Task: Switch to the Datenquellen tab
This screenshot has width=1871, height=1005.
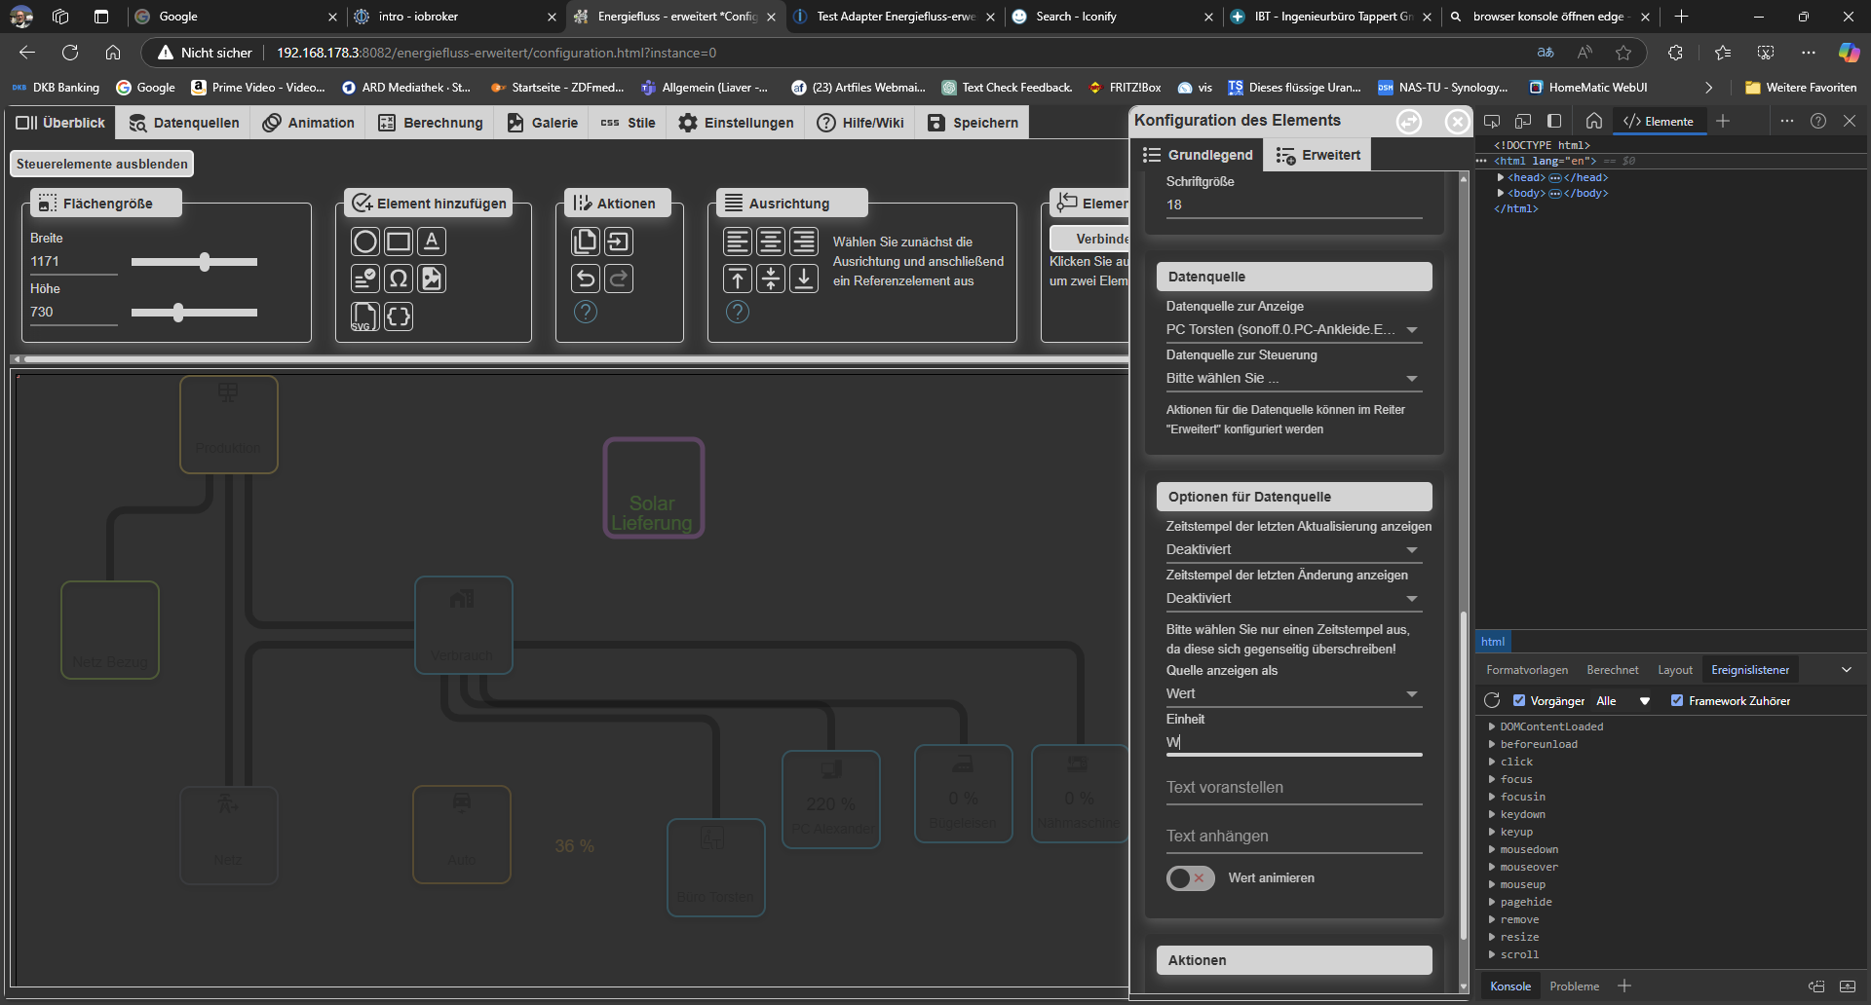Action: (x=184, y=123)
